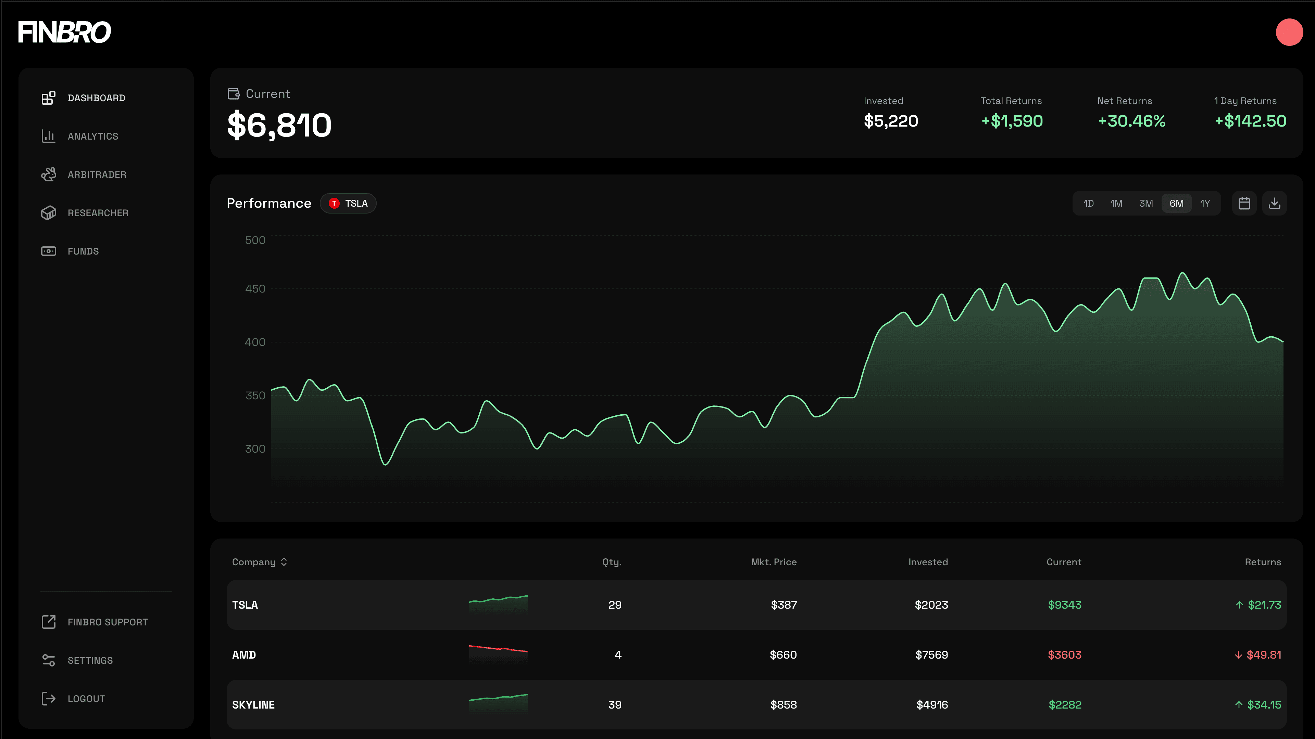Select the Analytics icon in the sidebar

point(48,136)
